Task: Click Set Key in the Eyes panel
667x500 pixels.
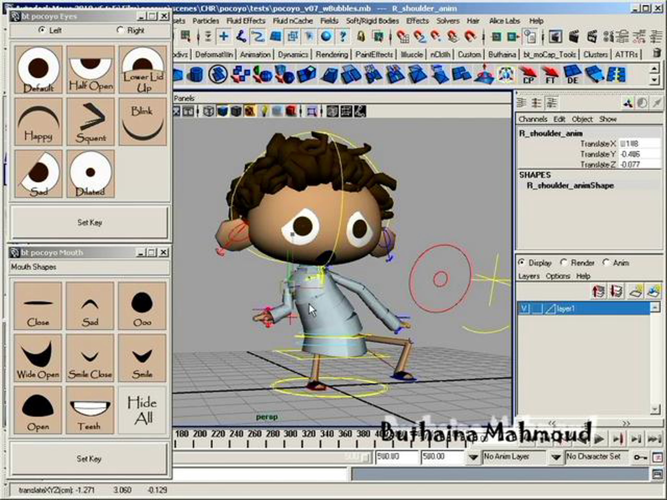Action: [x=89, y=222]
